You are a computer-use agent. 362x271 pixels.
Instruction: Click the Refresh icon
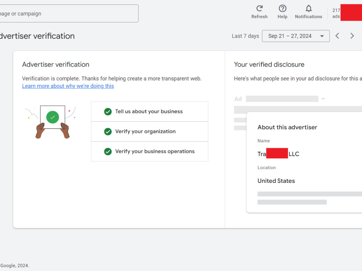coord(259,9)
